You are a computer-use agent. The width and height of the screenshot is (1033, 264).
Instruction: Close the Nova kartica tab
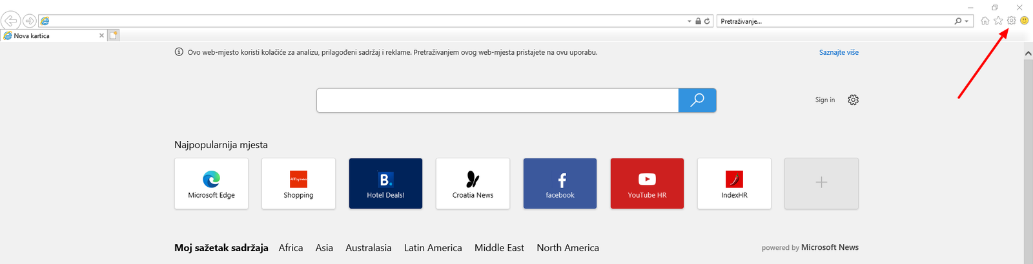pos(101,35)
